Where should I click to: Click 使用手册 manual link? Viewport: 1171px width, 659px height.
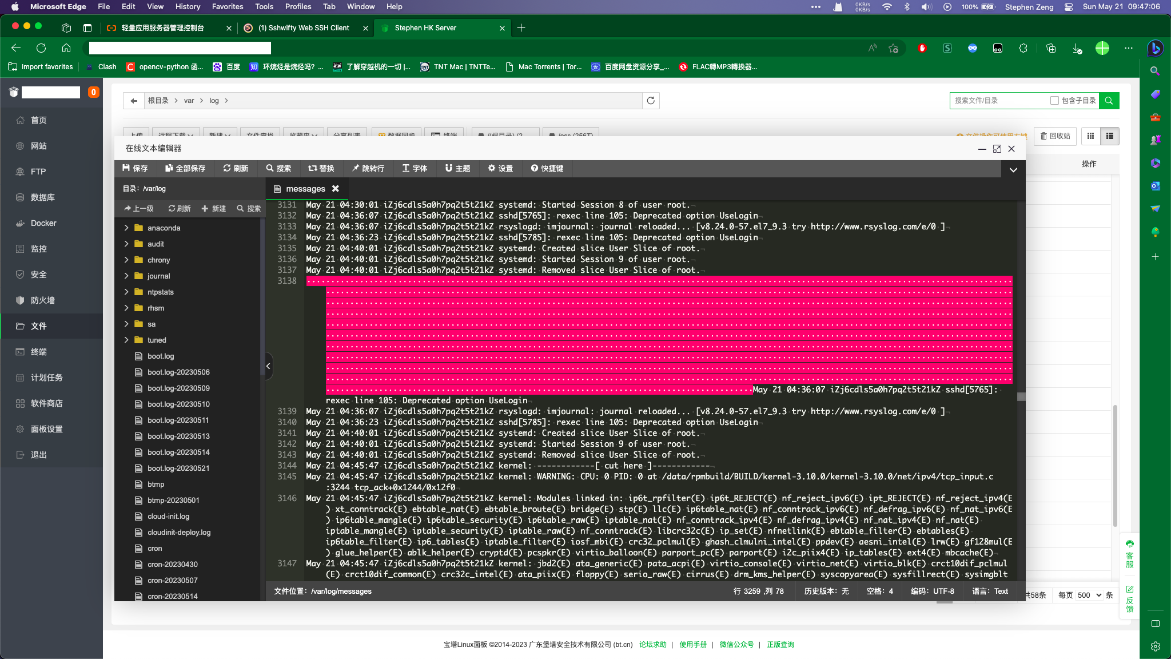pyautogui.click(x=693, y=645)
